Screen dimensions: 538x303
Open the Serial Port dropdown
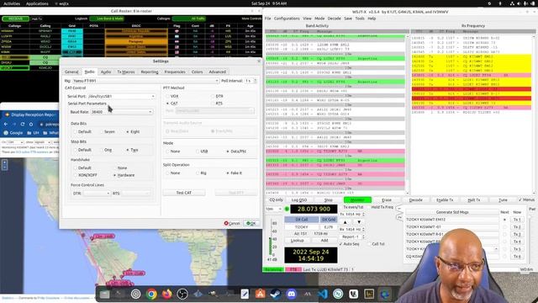click(x=121, y=96)
